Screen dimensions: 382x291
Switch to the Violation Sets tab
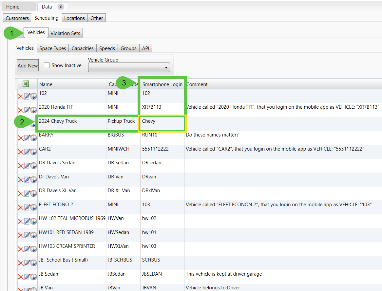pyautogui.click(x=66, y=33)
